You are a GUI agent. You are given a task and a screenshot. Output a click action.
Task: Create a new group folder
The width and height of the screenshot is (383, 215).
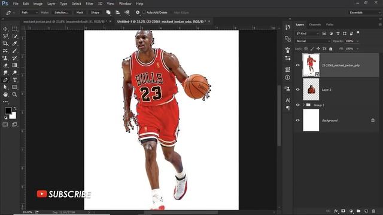(358, 211)
